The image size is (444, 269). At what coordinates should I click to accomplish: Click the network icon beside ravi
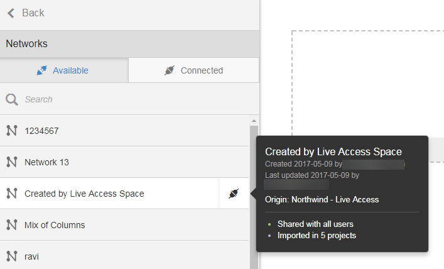pyautogui.click(x=11, y=256)
